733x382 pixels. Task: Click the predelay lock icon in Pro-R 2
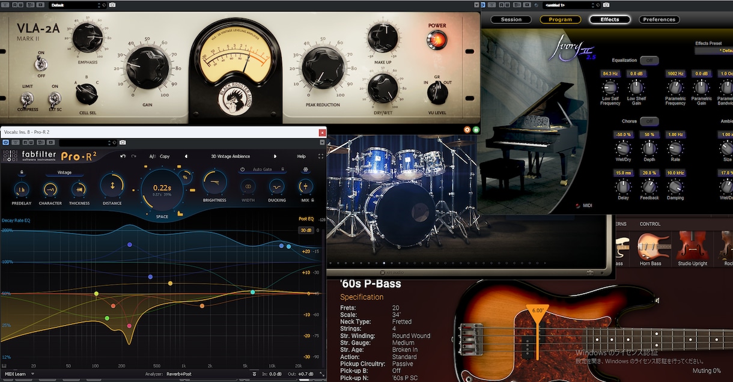[22, 172]
